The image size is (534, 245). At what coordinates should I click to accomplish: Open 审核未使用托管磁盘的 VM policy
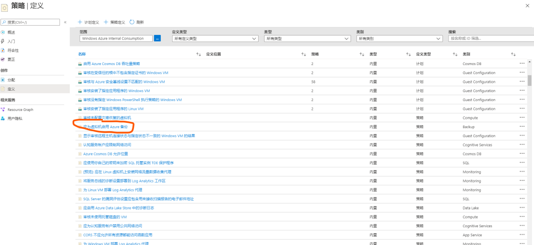105,217
